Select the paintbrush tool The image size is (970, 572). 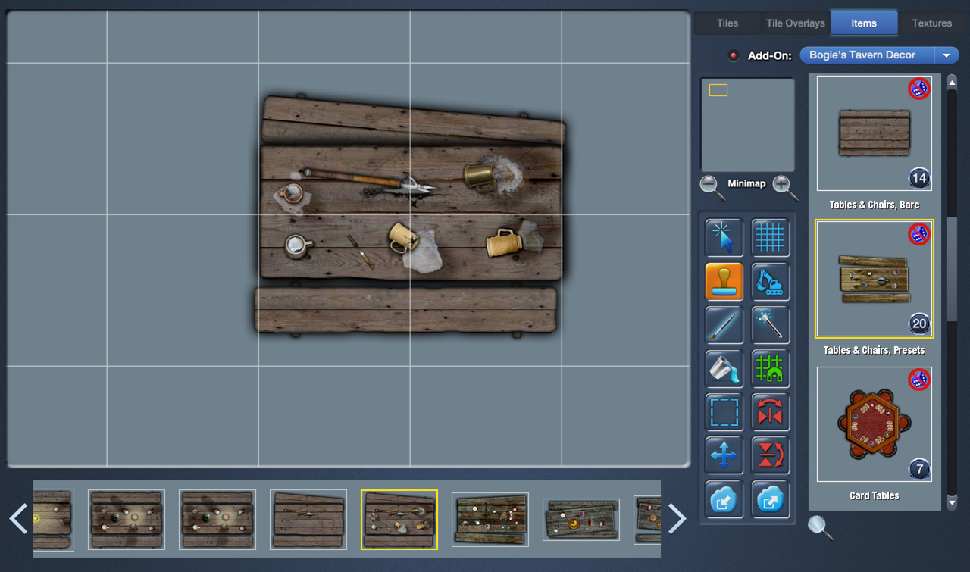[724, 325]
